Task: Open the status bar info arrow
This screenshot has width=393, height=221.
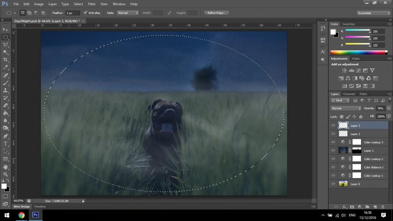Action: tap(83, 201)
